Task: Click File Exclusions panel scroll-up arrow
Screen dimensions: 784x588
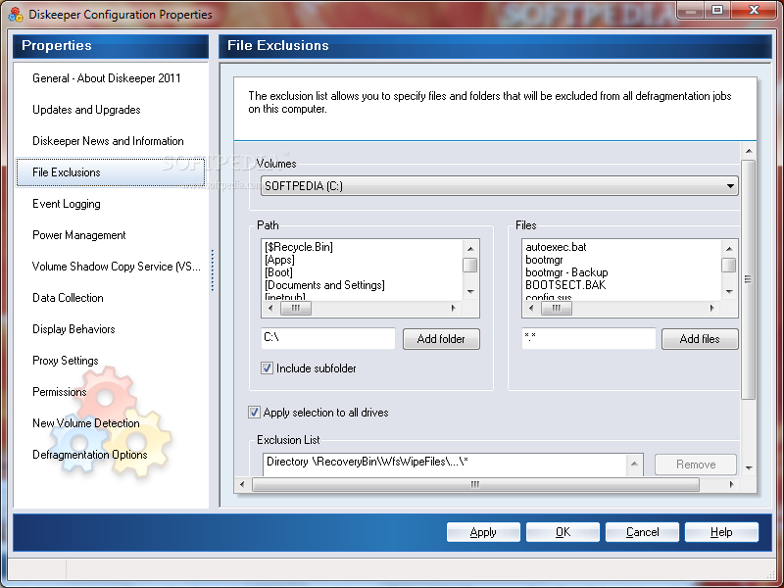Action: [x=749, y=151]
